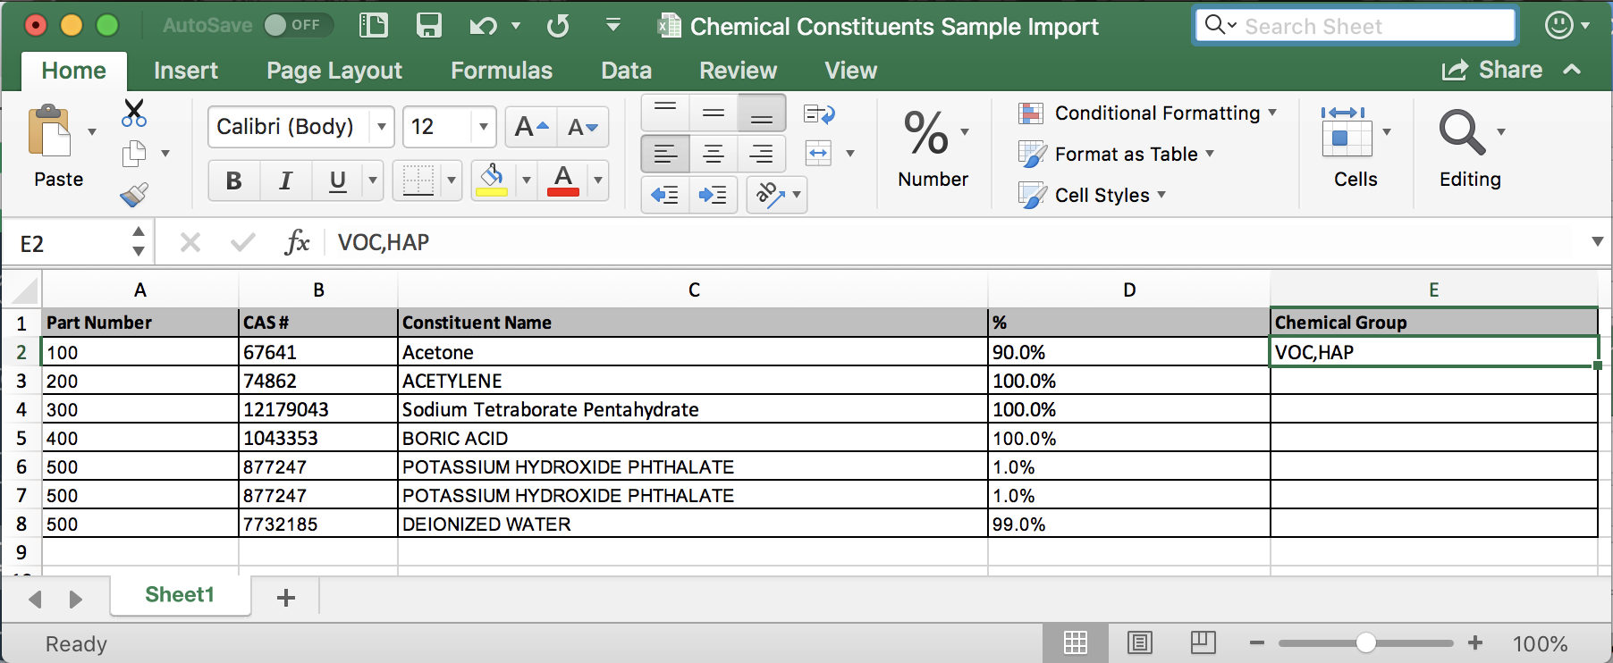
Task: Click the Cut scissors icon
Action: pos(134,113)
